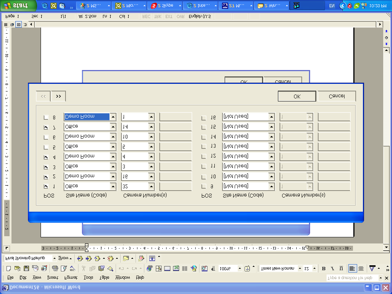The height and width of the screenshot is (294, 392).
Task: Click the Align Left icon
Action: click(x=352, y=268)
